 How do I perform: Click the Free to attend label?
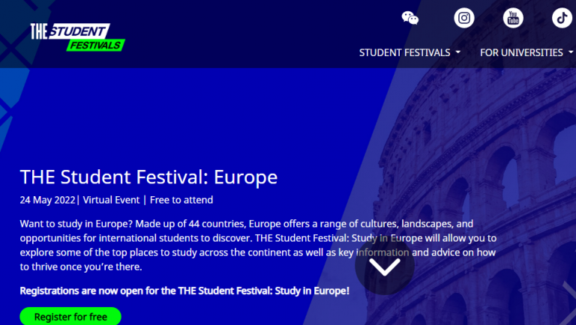coord(181,200)
